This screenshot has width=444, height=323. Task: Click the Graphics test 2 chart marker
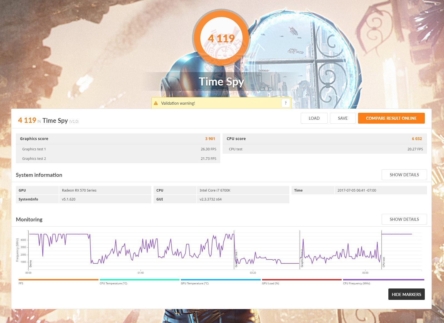click(x=302, y=258)
